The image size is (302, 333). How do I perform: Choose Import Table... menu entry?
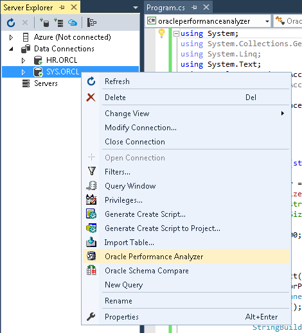pos(186,243)
